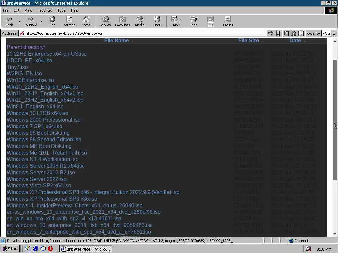Click the Go arrow next to address bar

(271, 33)
